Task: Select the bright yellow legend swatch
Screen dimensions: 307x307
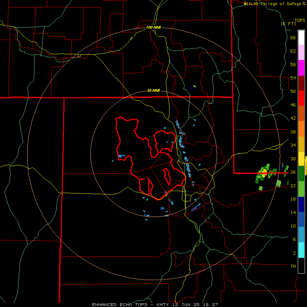Action: (x=301, y=159)
